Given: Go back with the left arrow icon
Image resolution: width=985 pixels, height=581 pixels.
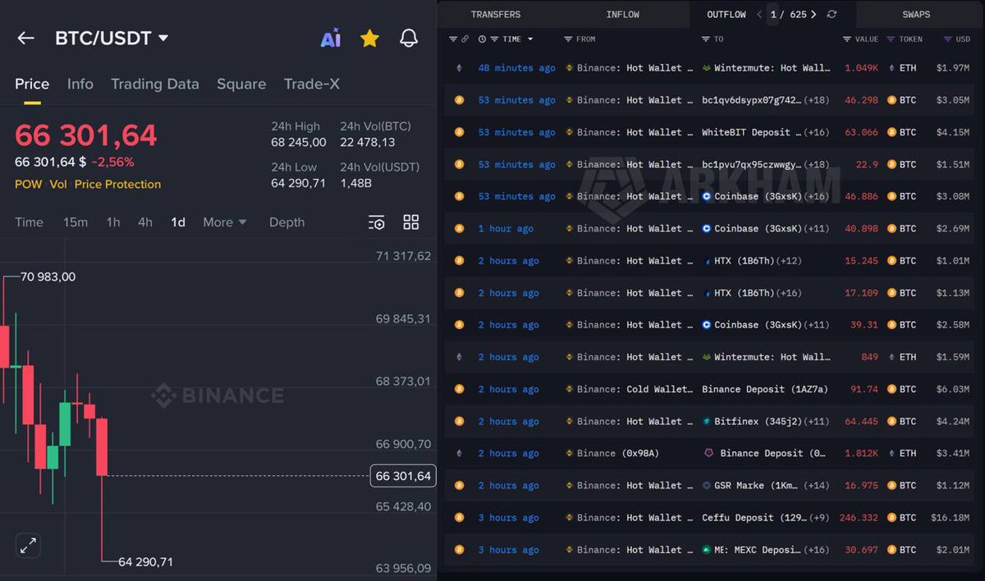Looking at the screenshot, I should point(25,38).
